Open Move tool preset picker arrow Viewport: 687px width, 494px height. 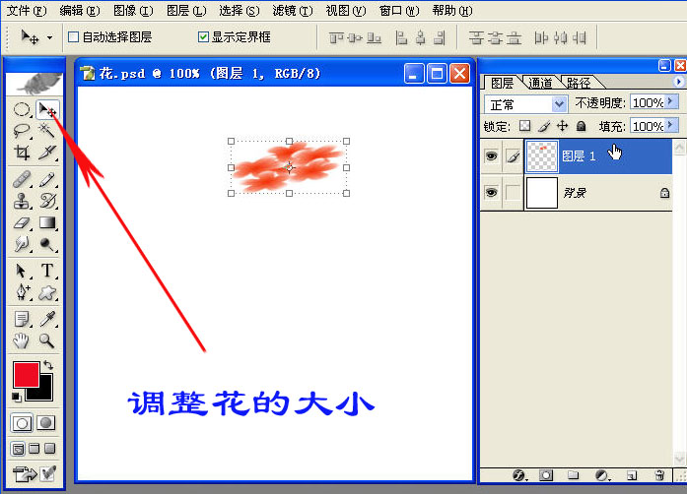coord(49,37)
